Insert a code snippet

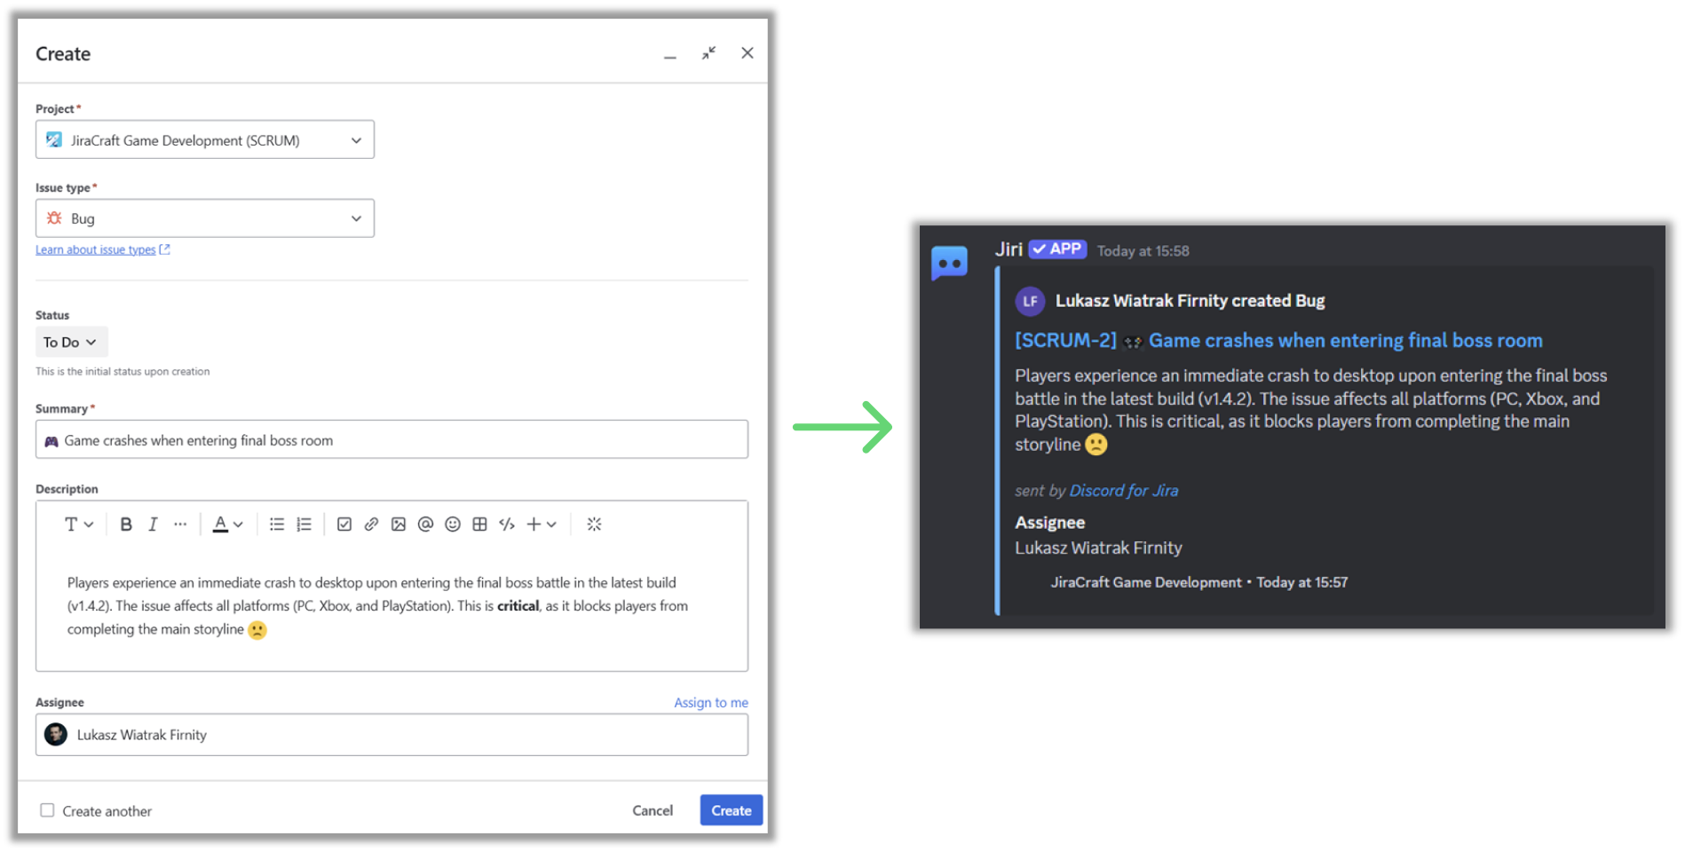point(507,525)
